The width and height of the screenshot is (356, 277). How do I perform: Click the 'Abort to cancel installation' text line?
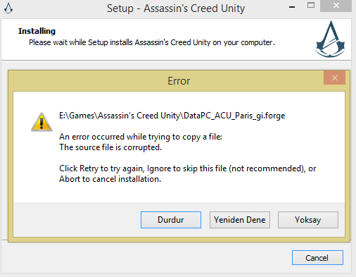(110, 179)
